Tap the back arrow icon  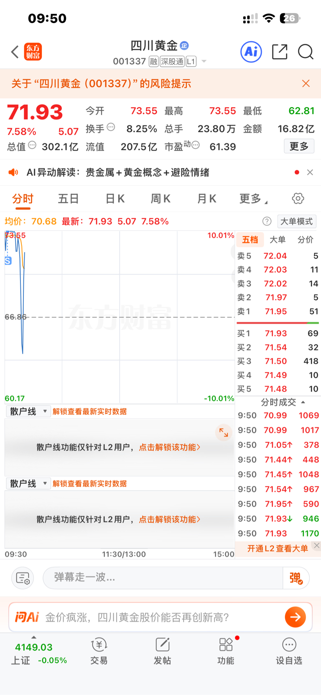click(x=15, y=52)
